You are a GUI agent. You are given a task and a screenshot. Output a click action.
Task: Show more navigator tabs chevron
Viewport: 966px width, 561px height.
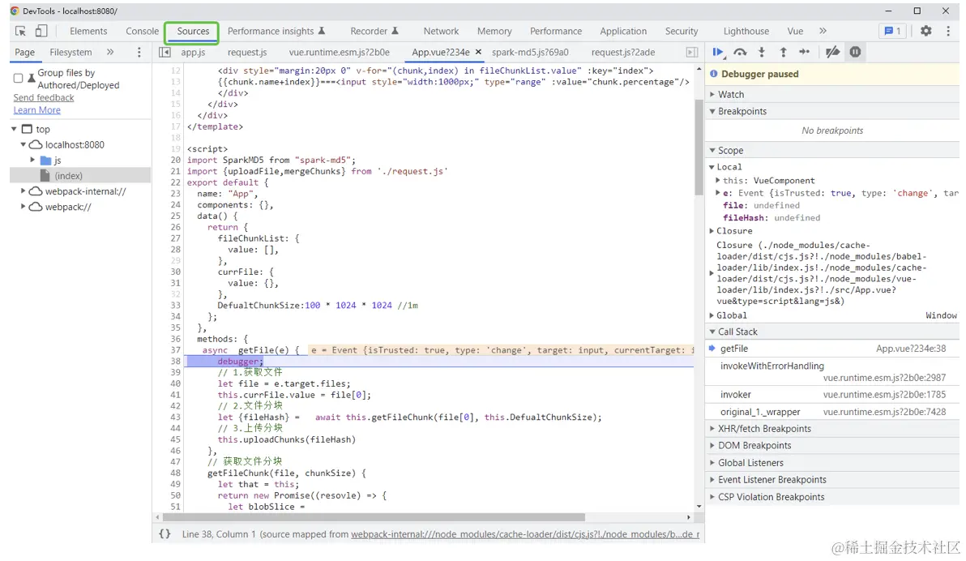tap(110, 53)
